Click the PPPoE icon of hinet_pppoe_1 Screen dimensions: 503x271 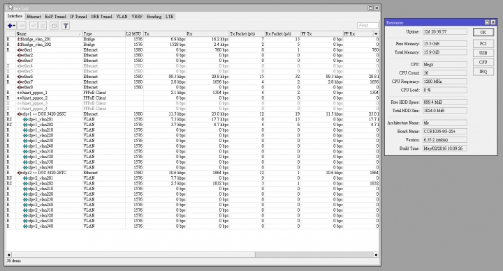20,93
